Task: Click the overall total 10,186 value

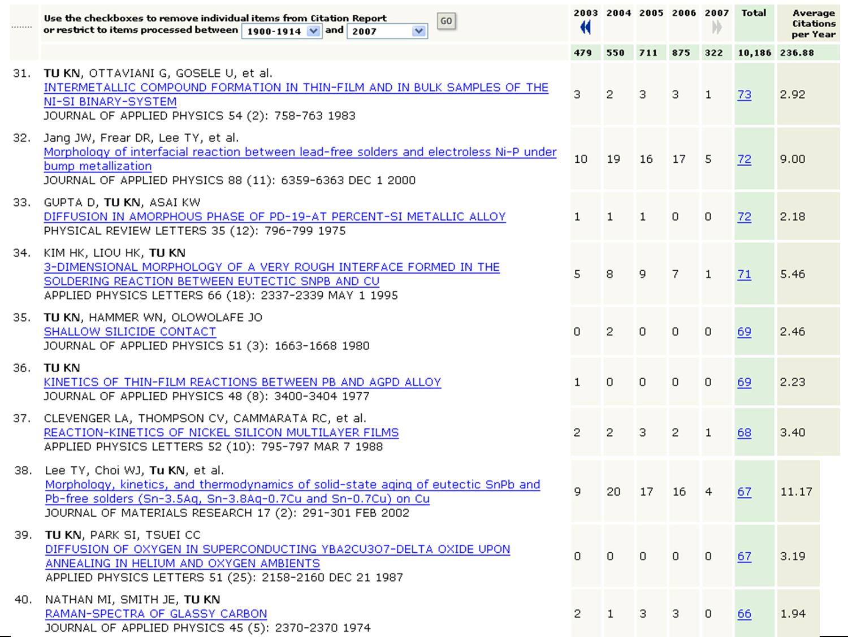Action: click(754, 53)
